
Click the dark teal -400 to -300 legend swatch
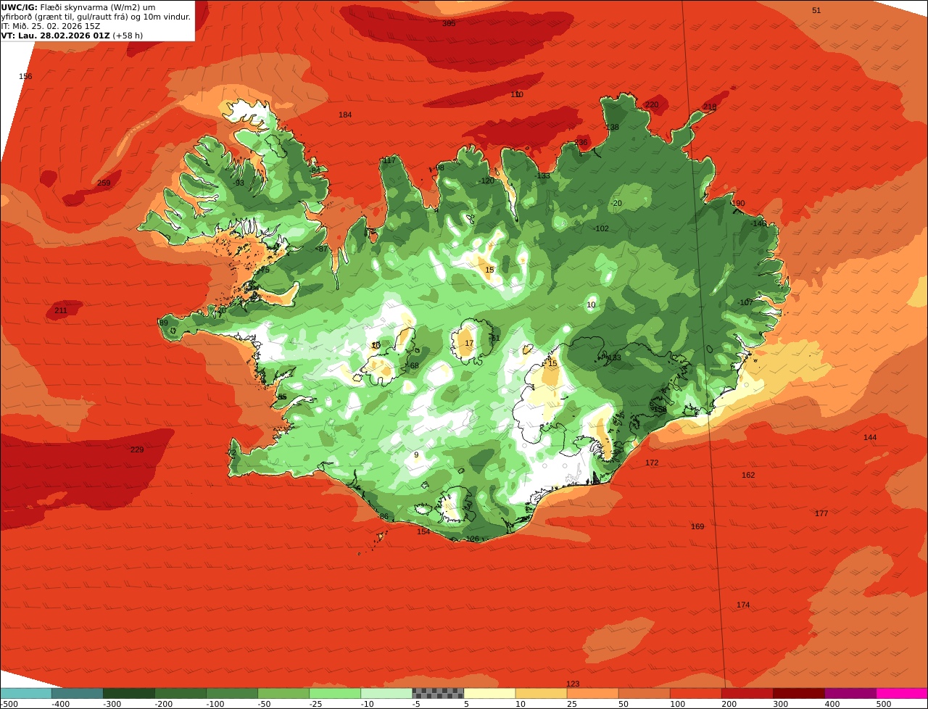pos(78,693)
